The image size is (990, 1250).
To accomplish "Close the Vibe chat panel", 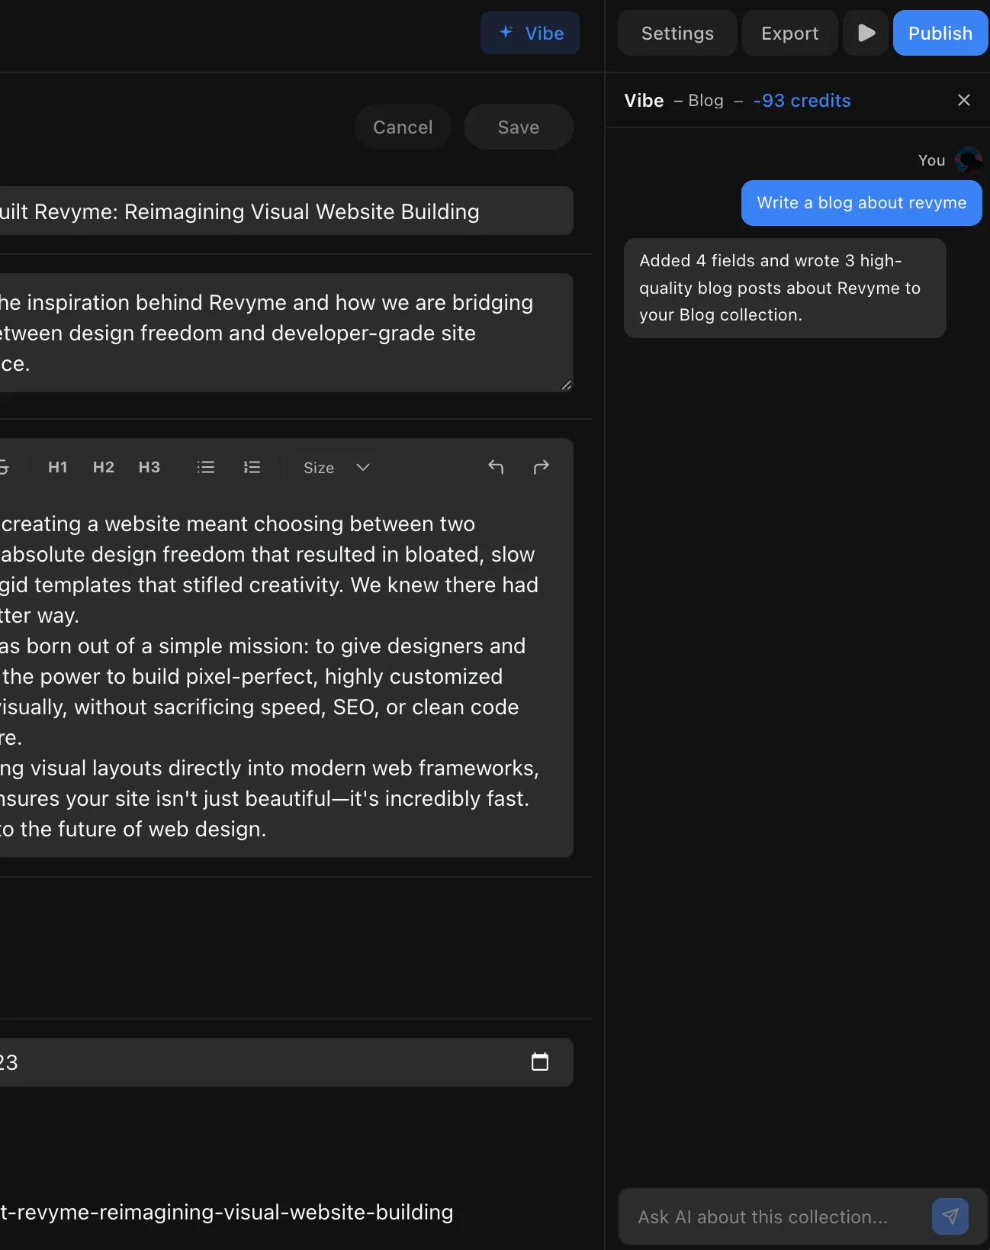I will 964,100.
